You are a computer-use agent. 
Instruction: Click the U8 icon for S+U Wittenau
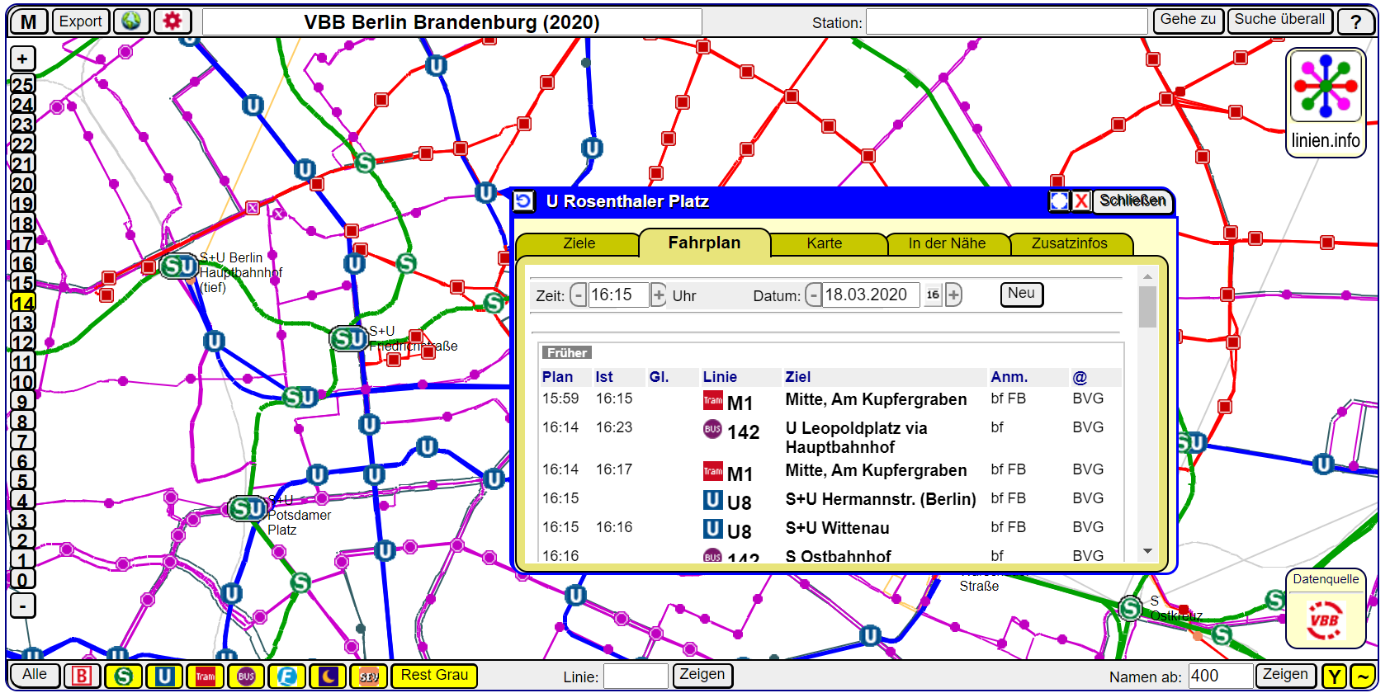[713, 528]
